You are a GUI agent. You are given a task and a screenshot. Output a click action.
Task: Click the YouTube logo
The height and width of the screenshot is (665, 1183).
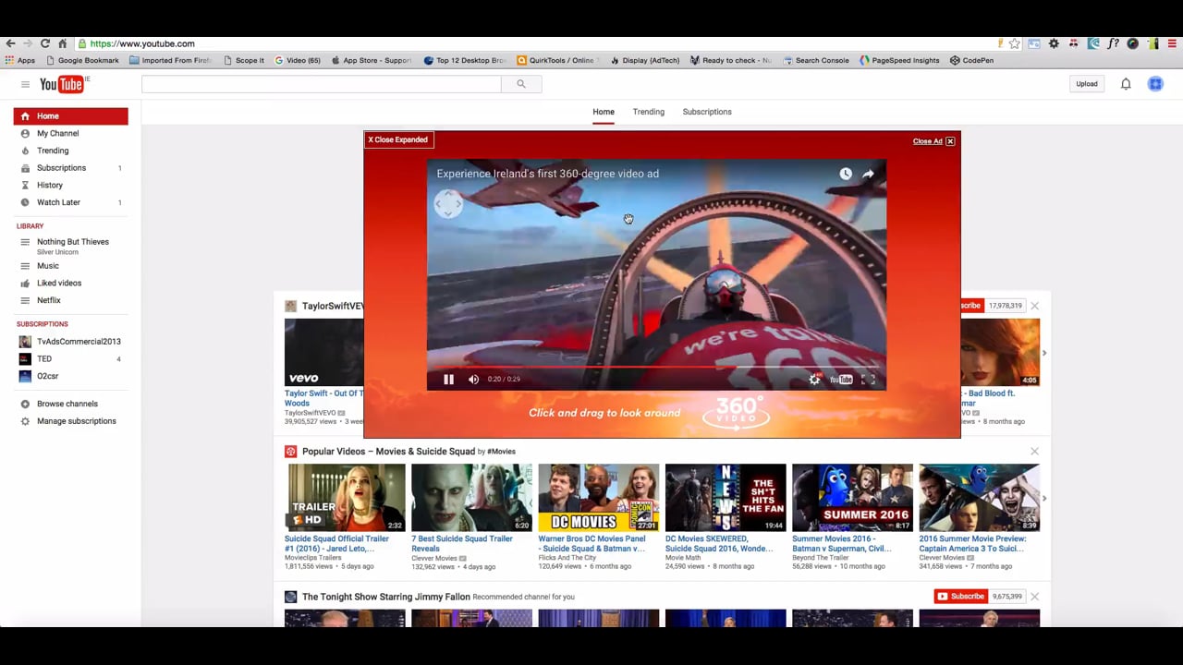64,84
